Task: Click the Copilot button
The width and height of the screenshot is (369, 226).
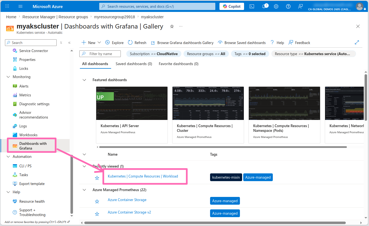Action: click(x=232, y=6)
